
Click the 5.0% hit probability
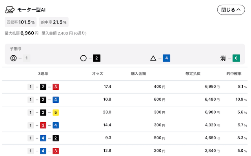(x=242, y=151)
